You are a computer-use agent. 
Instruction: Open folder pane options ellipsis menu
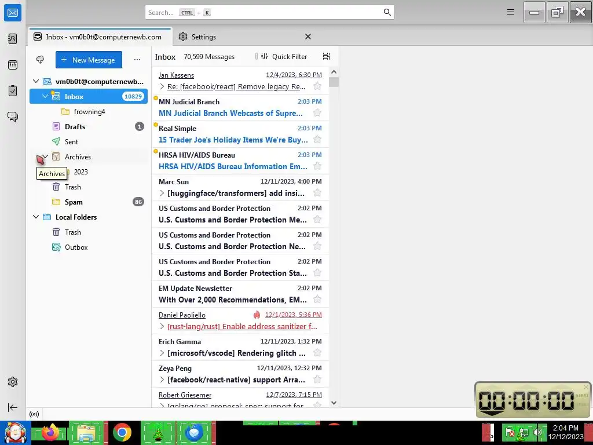click(x=137, y=60)
